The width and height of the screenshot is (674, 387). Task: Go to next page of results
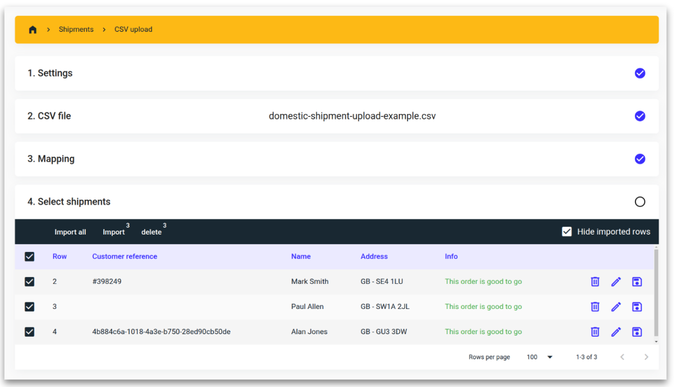(x=646, y=357)
